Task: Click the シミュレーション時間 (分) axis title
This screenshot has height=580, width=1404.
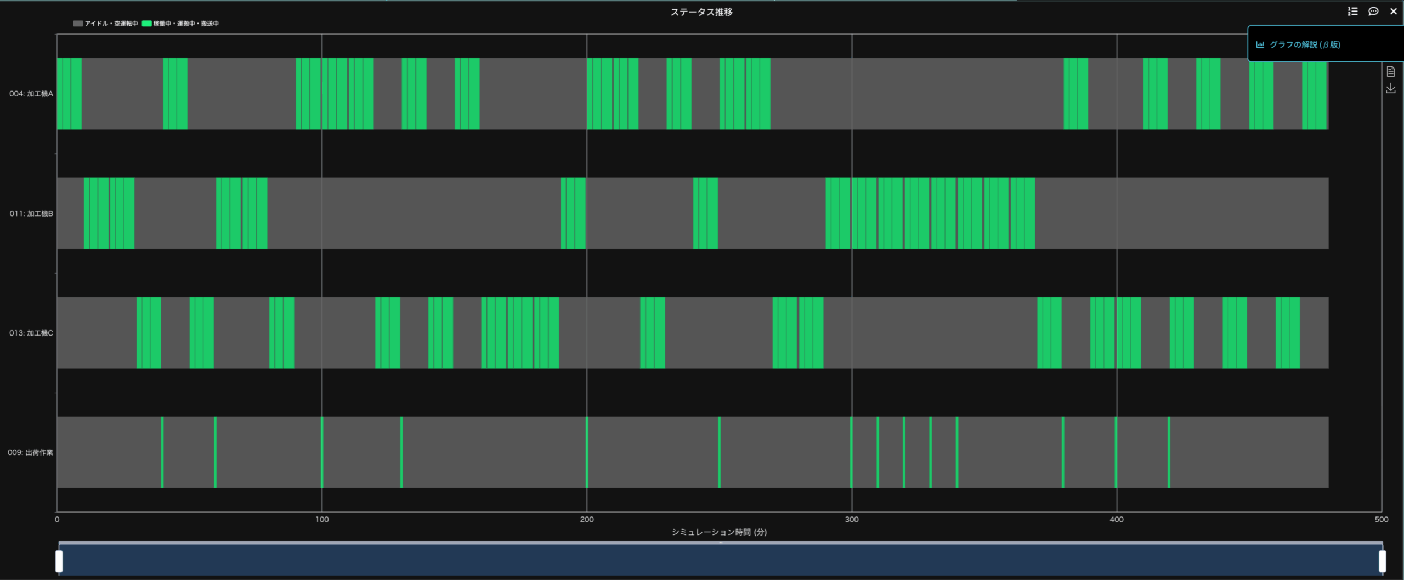Action: point(719,532)
